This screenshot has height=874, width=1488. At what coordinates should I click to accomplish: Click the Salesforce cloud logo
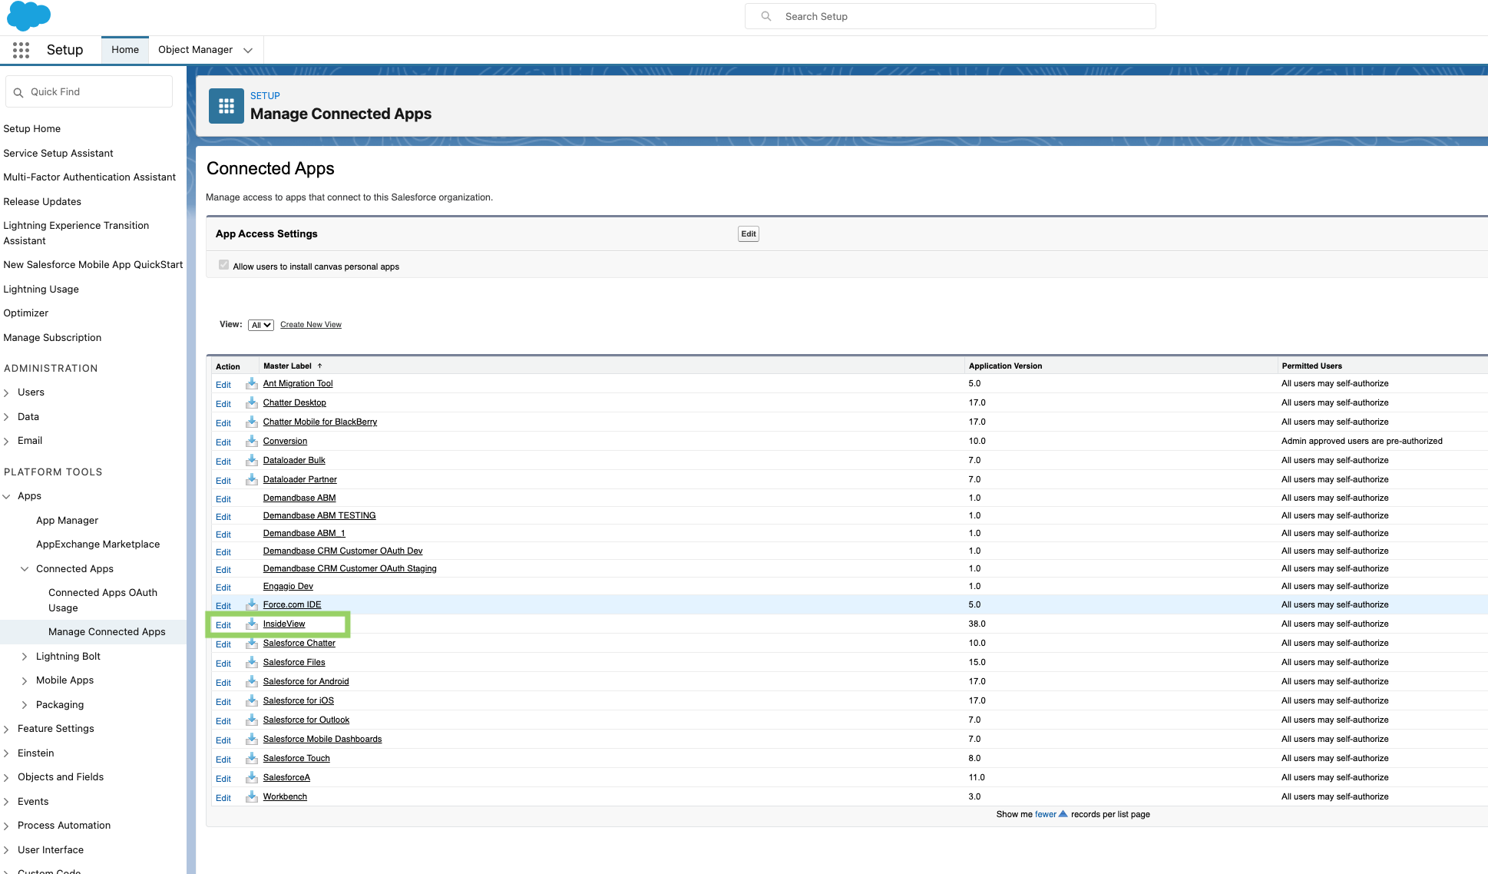[x=28, y=15]
